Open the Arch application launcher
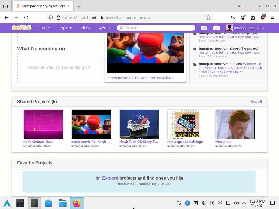 (x=7, y=203)
